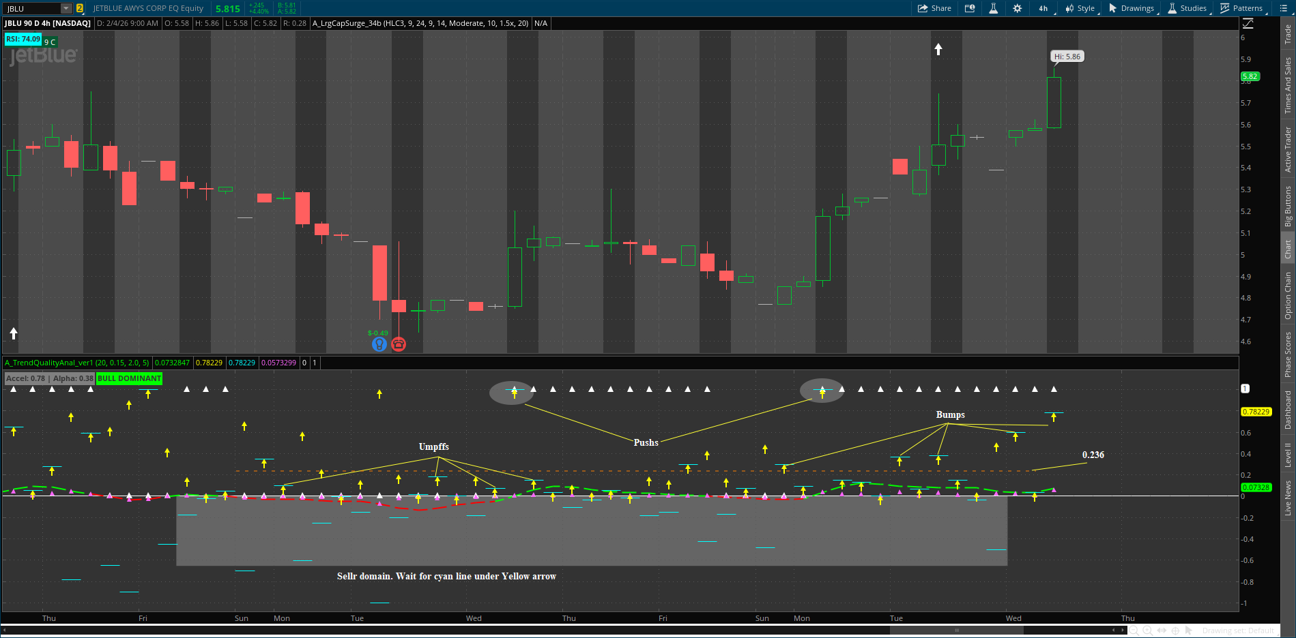Open the 4h timeframe dropdown
This screenshot has height=638, width=1296.
pyautogui.click(x=1043, y=8)
